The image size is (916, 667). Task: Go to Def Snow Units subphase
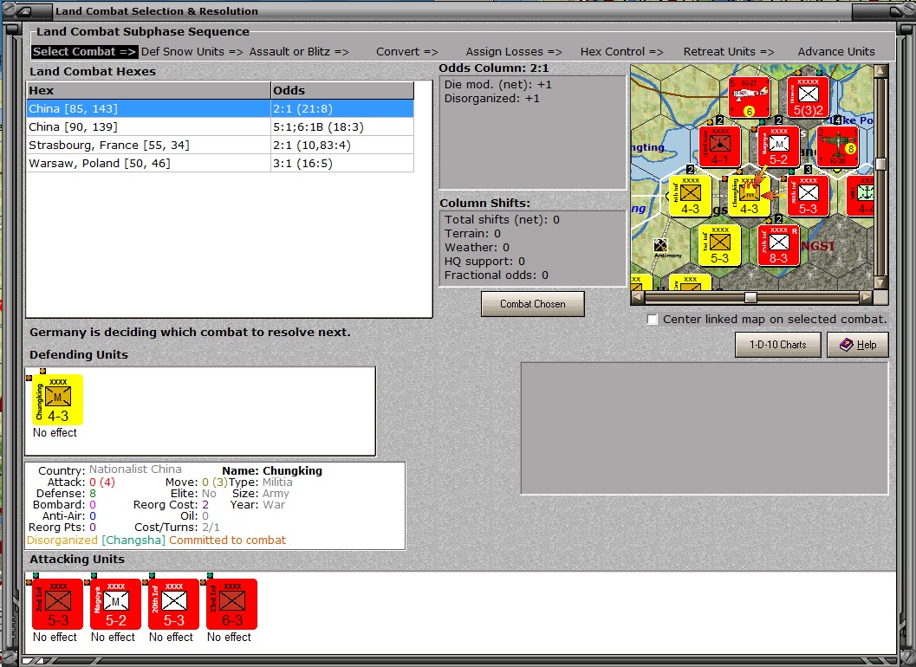pyautogui.click(x=192, y=51)
